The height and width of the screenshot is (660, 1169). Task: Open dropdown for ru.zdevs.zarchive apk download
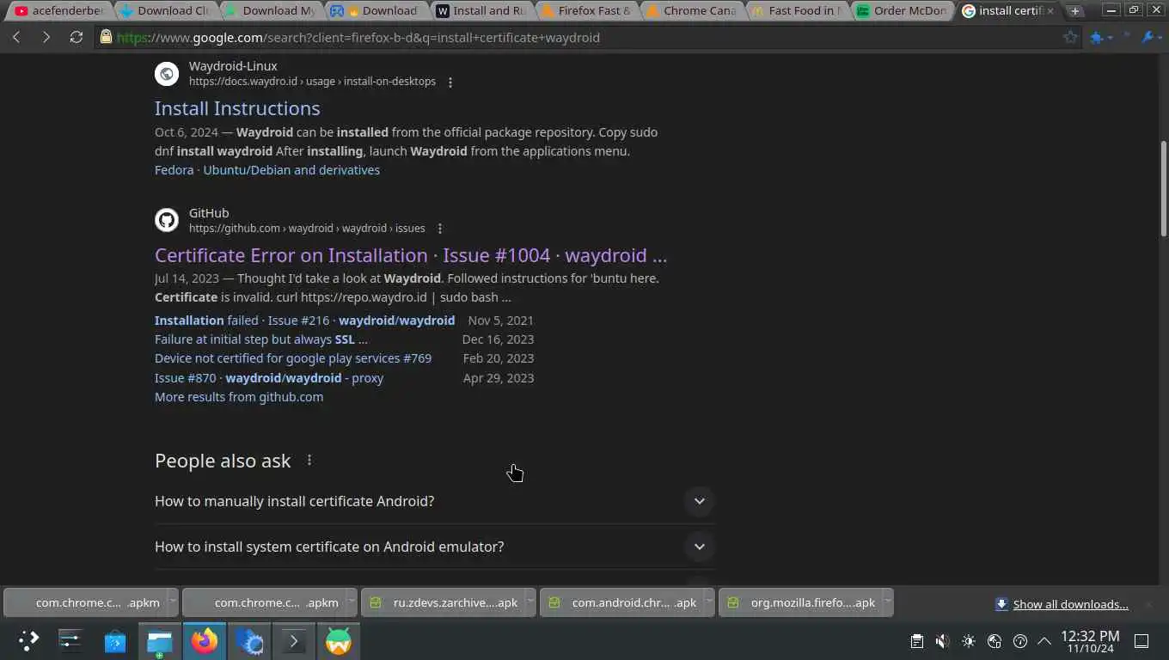(530, 602)
